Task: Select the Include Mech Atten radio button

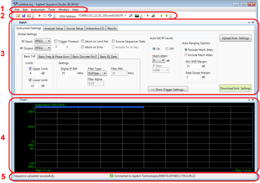Action: (186, 55)
